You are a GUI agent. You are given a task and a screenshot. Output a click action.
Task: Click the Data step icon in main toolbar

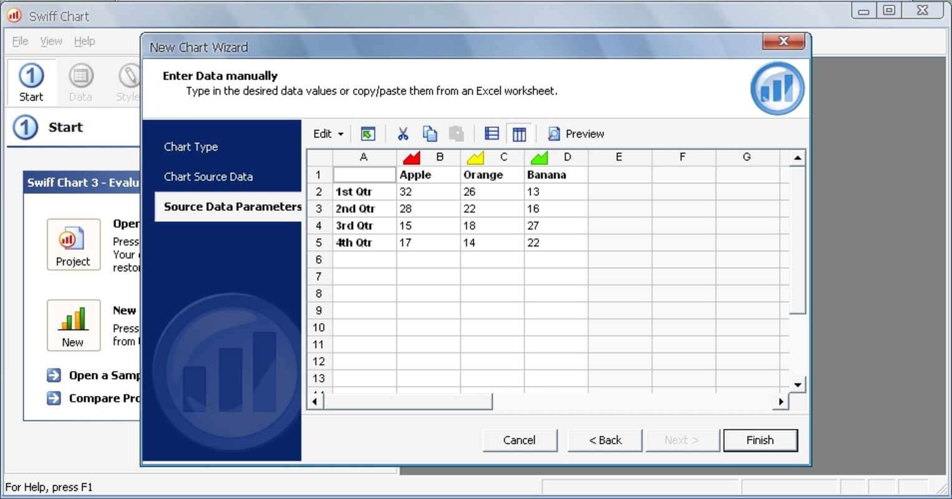(x=80, y=82)
